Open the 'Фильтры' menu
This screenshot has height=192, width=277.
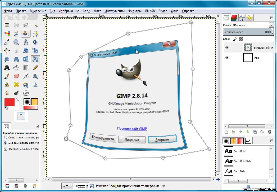[x=135, y=11]
